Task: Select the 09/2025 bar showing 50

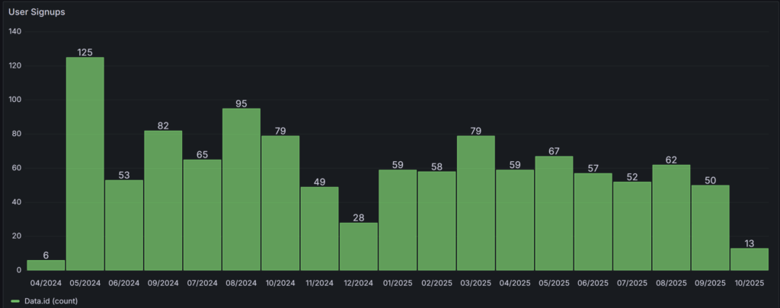Action: 711,227
